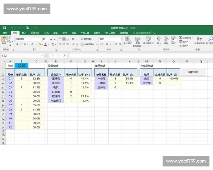Expand the AutoSum (自动求和) dropdown arrow
This screenshot has height=170, width=213.
tap(193, 38)
